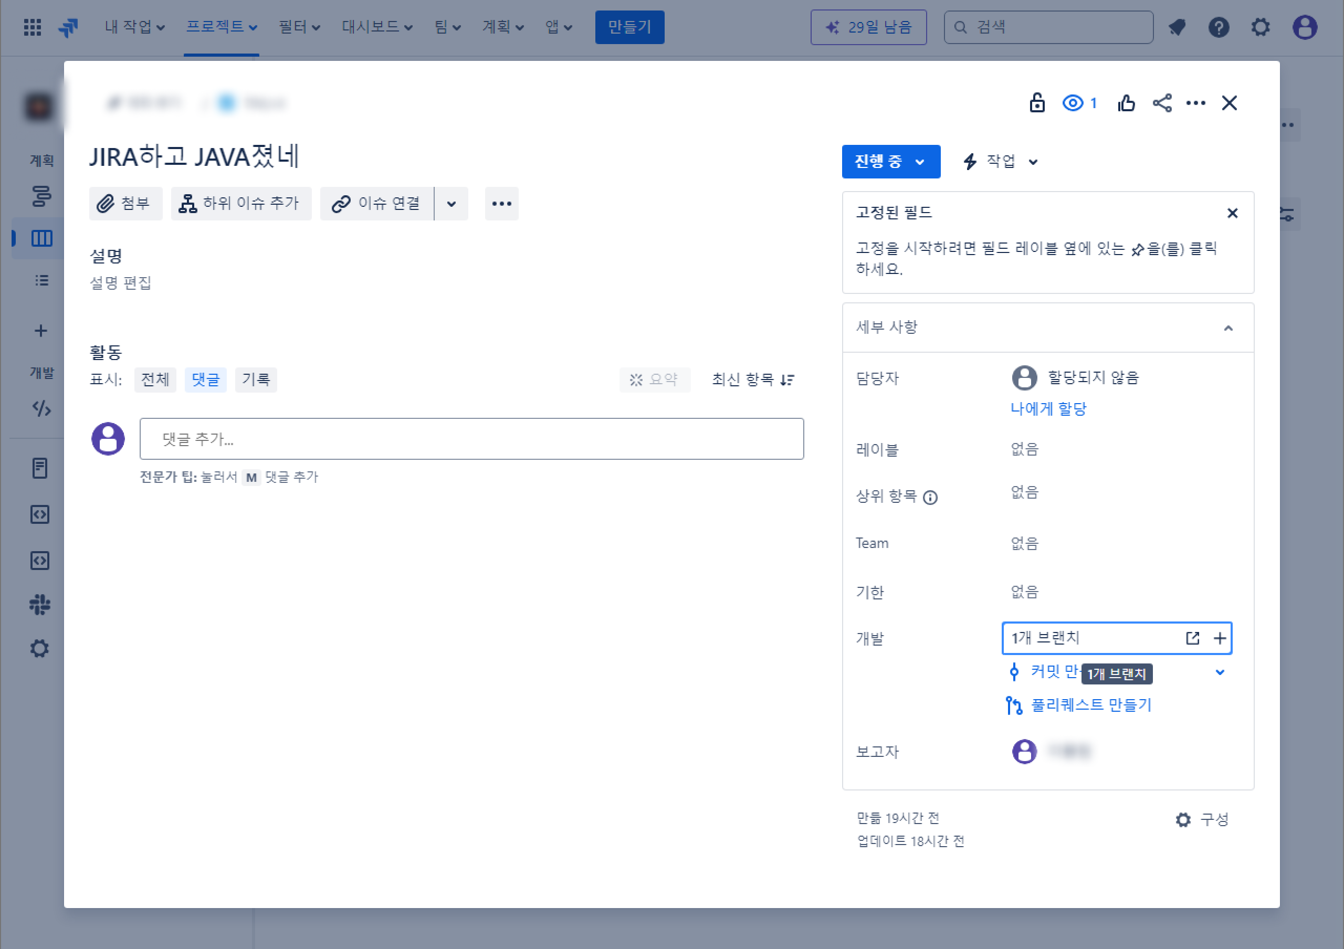The image size is (1344, 949).
Task: Open the branch in a new window icon
Action: pos(1192,638)
